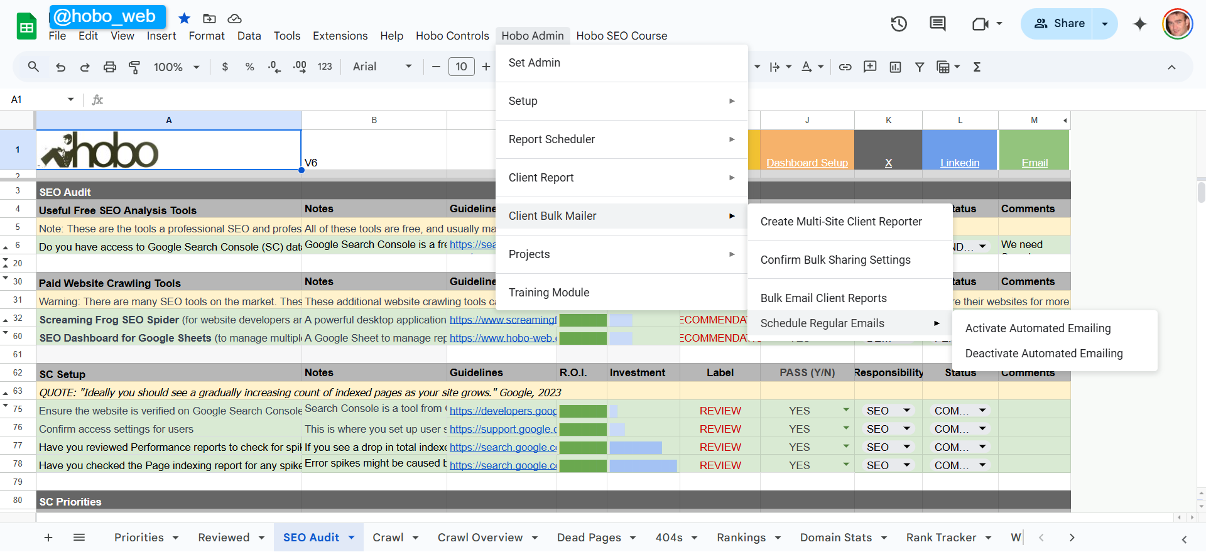Print the spreadsheet
The height and width of the screenshot is (552, 1206).
coord(110,67)
